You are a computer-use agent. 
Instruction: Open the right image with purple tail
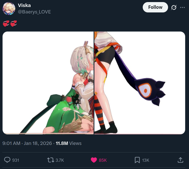(x=140, y=83)
